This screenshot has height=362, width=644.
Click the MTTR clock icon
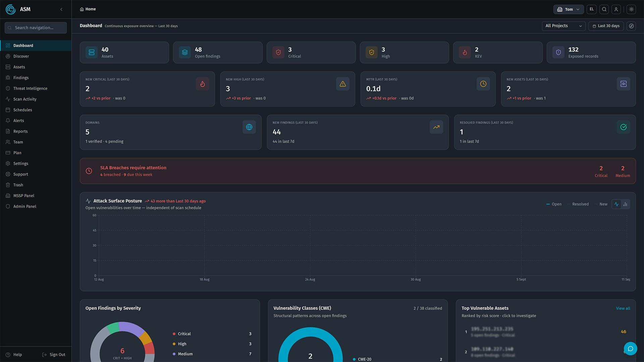[483, 84]
